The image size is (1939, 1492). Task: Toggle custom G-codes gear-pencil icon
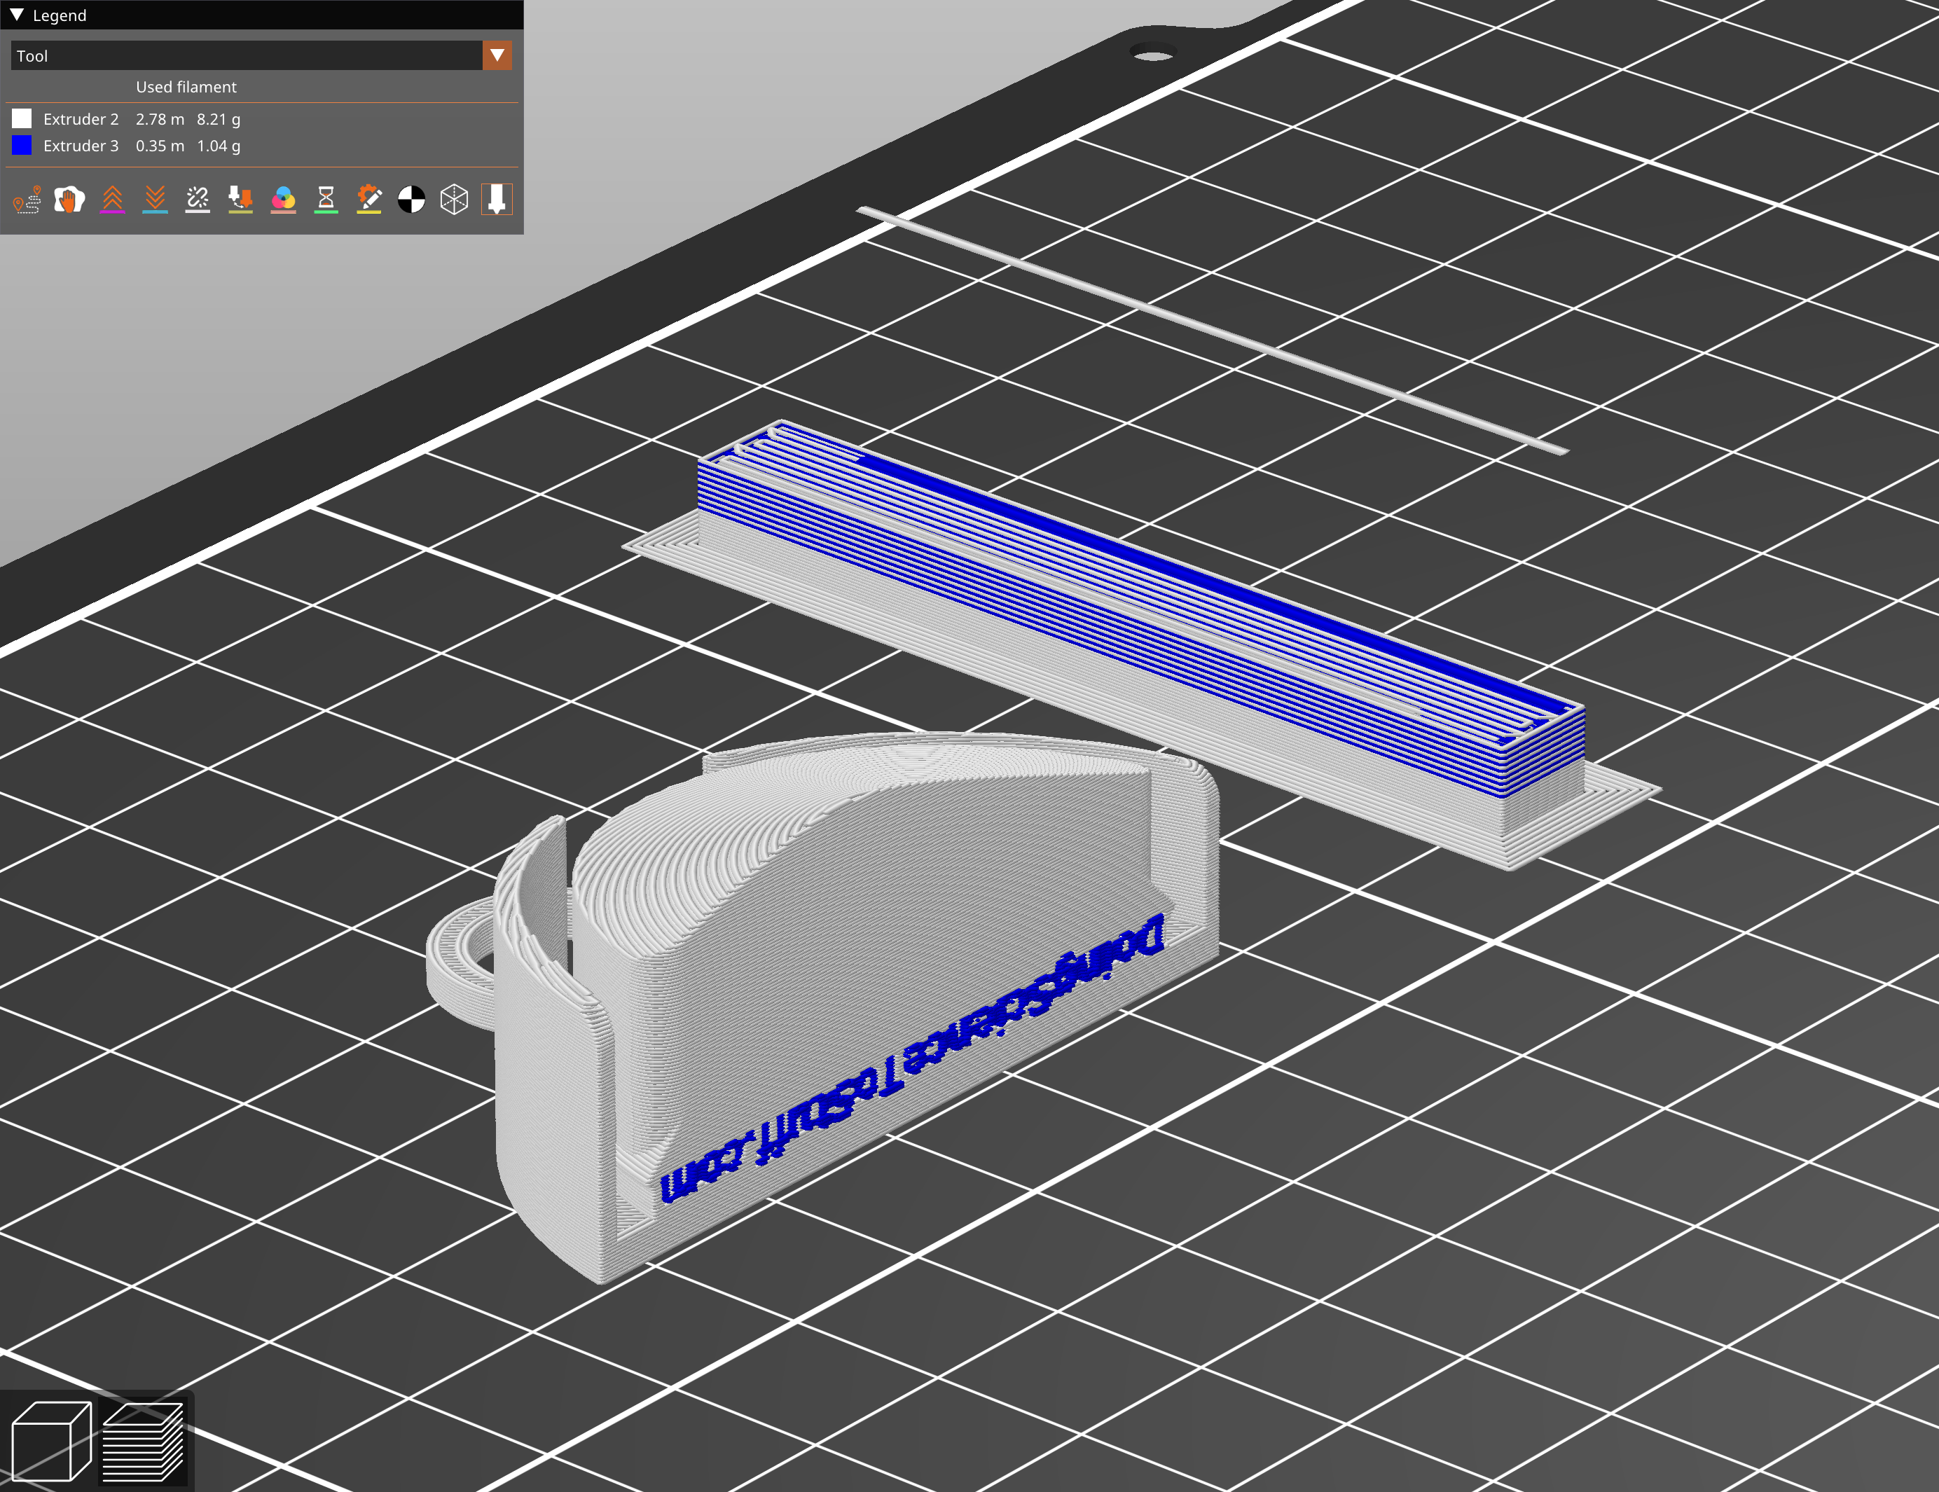point(368,200)
